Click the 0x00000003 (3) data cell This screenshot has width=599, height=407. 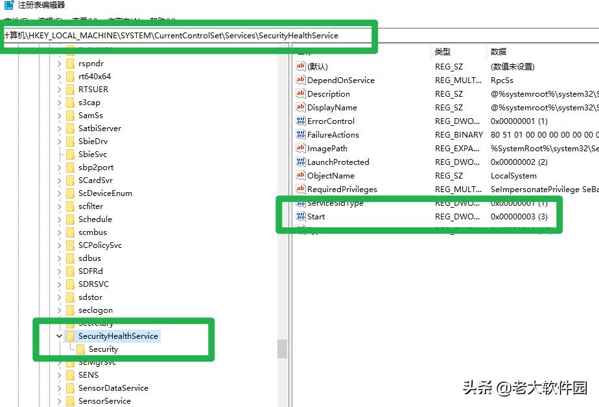tap(519, 217)
